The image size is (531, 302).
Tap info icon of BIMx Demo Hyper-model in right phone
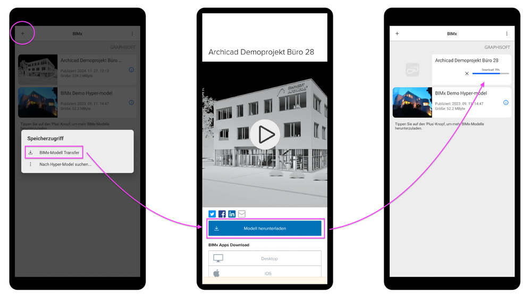[x=506, y=103]
